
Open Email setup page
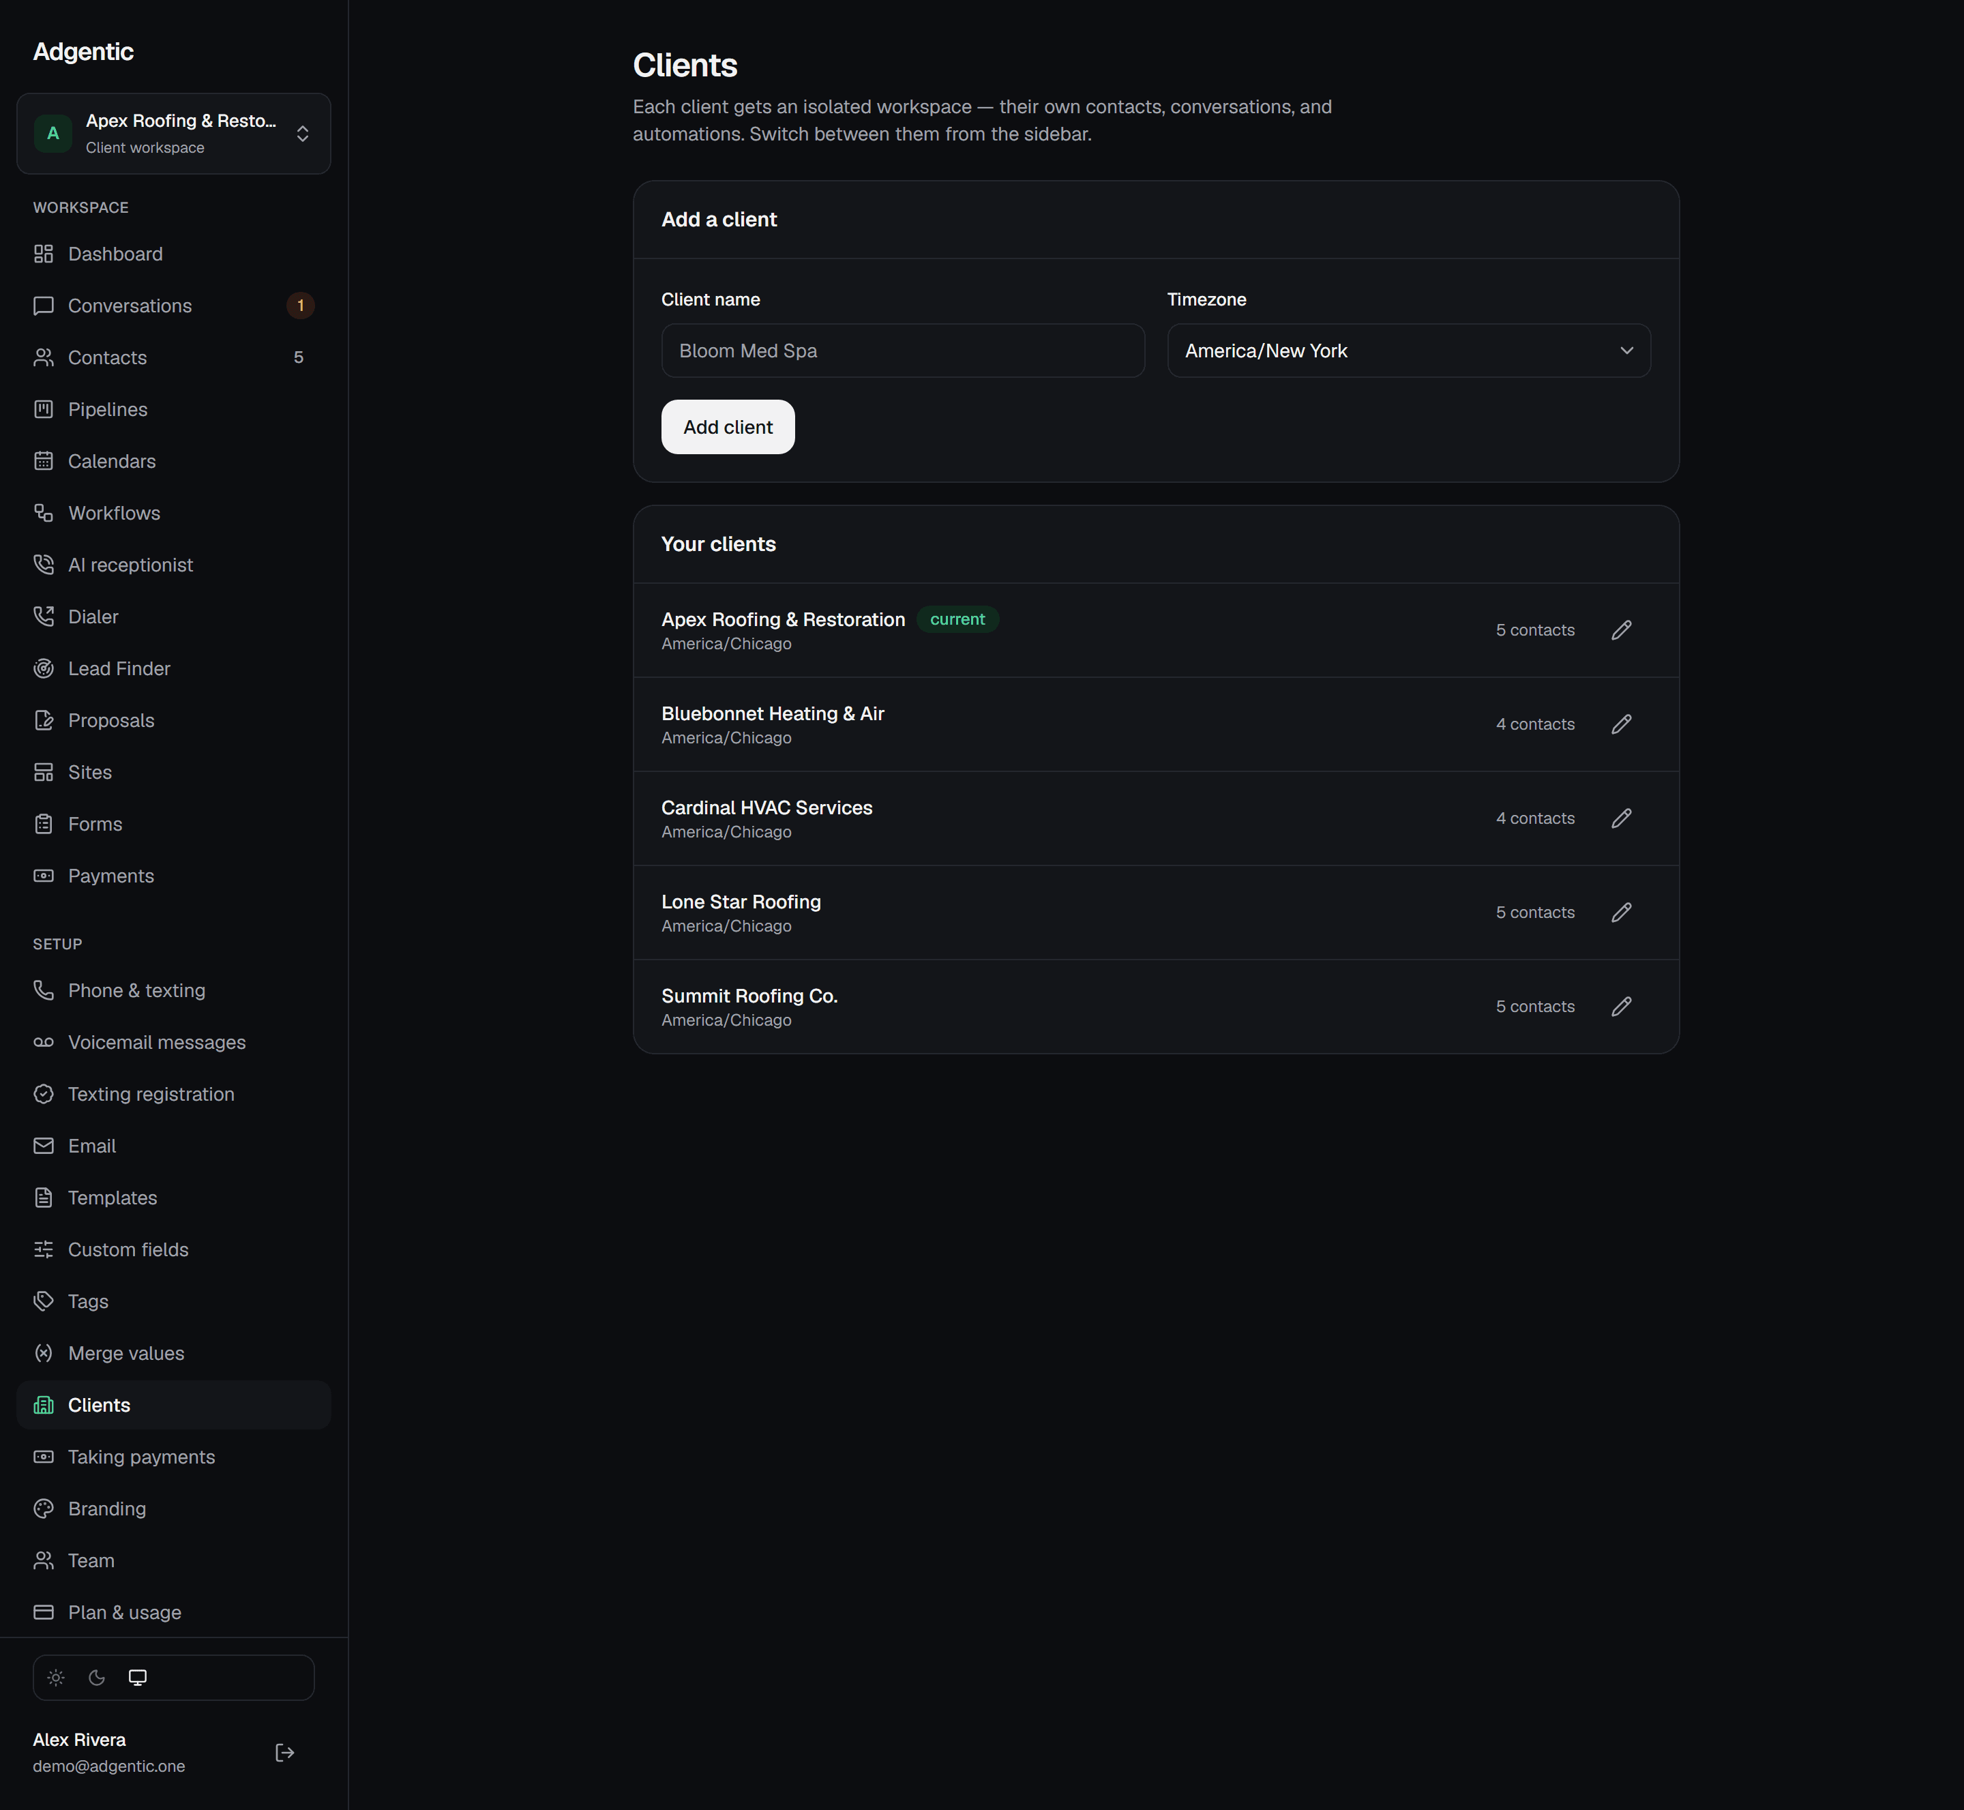(173, 1146)
